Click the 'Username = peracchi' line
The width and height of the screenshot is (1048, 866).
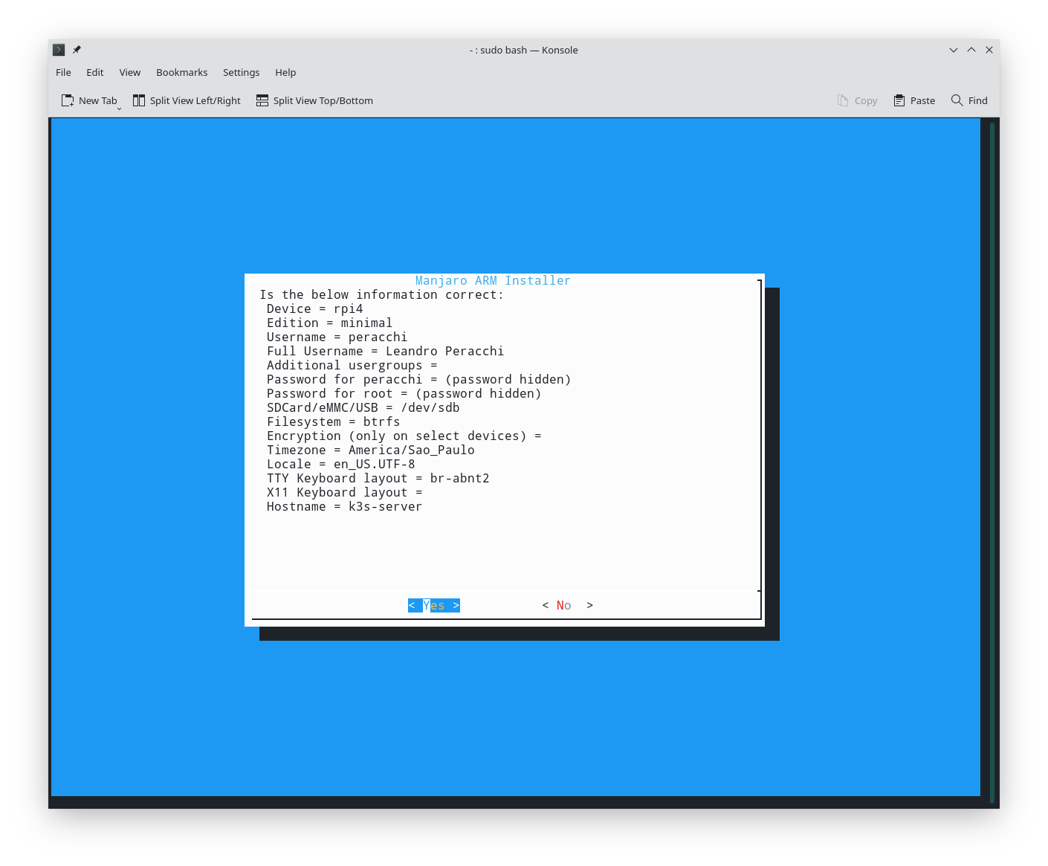(x=337, y=337)
